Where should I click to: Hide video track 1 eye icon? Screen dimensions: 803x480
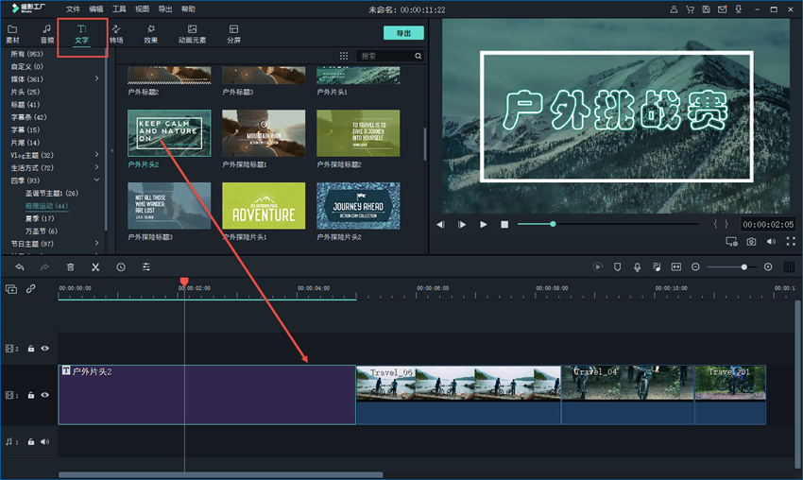[x=45, y=395]
